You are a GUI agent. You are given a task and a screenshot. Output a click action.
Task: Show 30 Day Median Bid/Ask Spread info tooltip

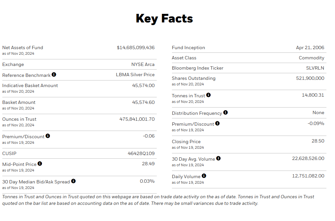73,181
